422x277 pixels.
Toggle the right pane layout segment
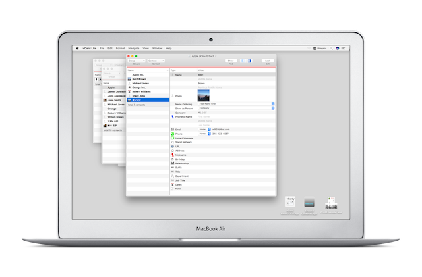click(249, 61)
